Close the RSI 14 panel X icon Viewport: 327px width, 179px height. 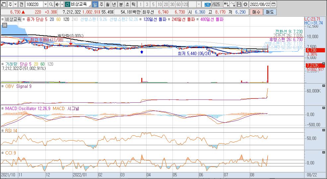tap(323, 130)
